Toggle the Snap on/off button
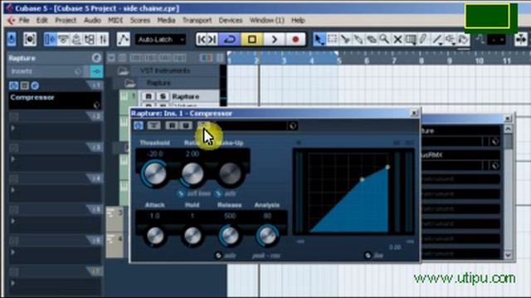The height and width of the screenshot is (298, 531). tap(520, 40)
